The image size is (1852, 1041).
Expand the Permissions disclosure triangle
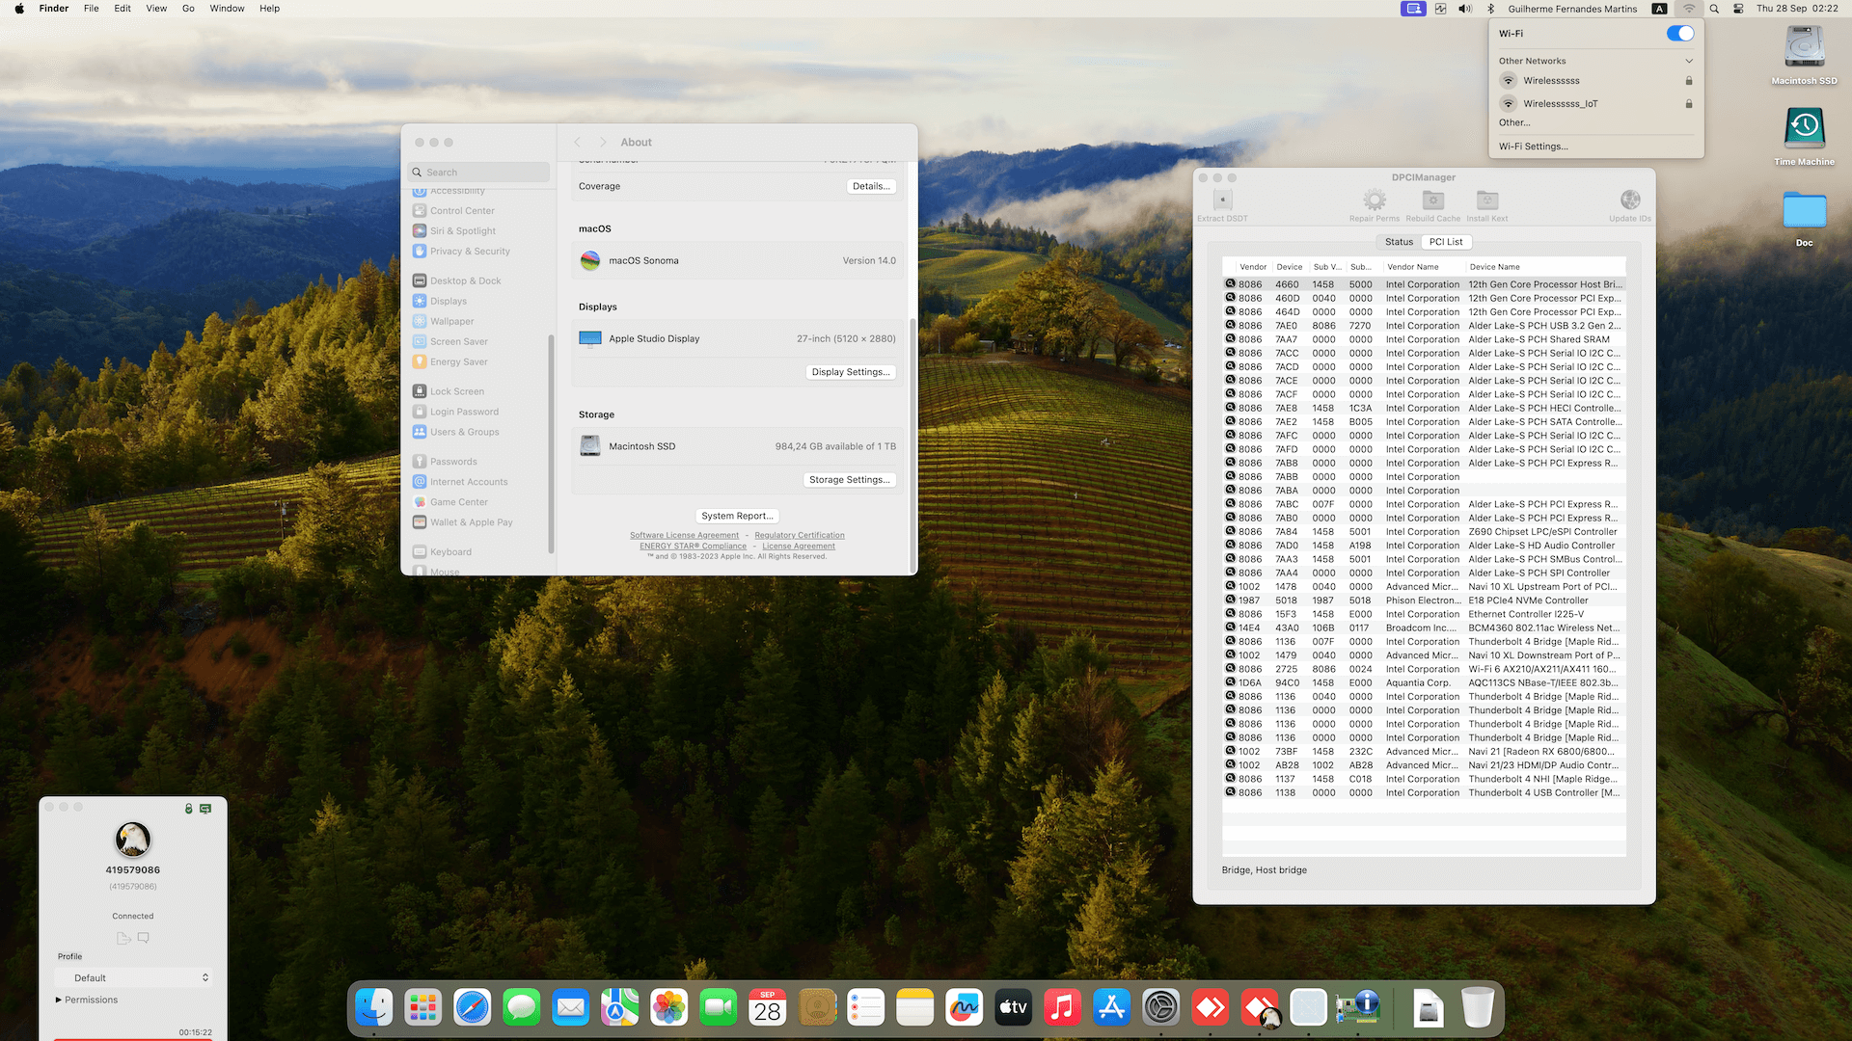pyautogui.click(x=59, y=1000)
